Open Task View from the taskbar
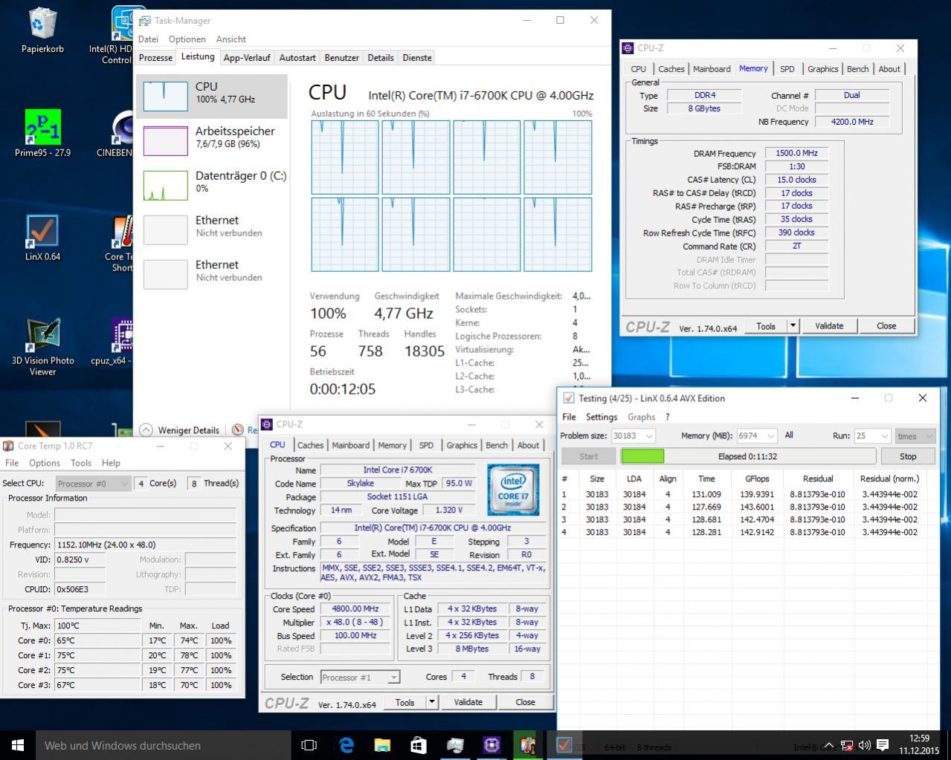 (309, 745)
